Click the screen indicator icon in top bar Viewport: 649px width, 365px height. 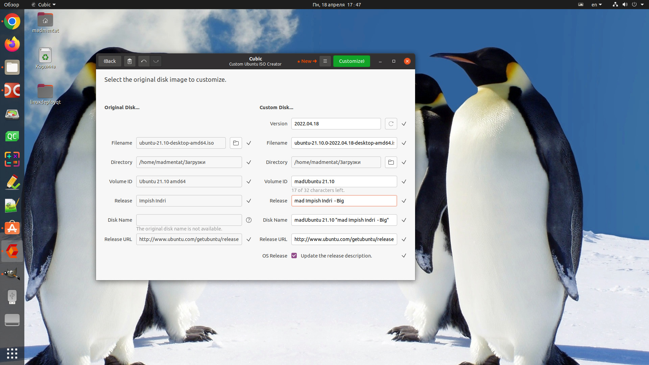(x=581, y=5)
